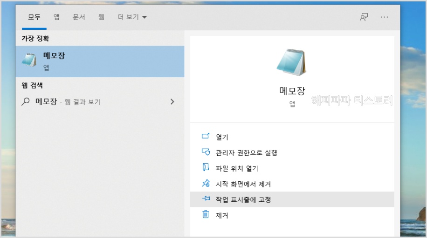The height and width of the screenshot is (238, 427).
Task: Click the 가장 정확 section header
Action: click(35, 38)
